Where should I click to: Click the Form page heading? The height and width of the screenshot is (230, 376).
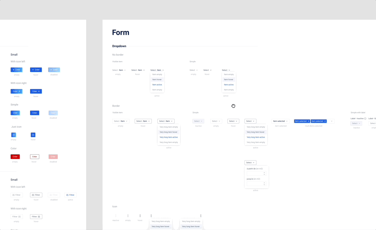[121, 33]
